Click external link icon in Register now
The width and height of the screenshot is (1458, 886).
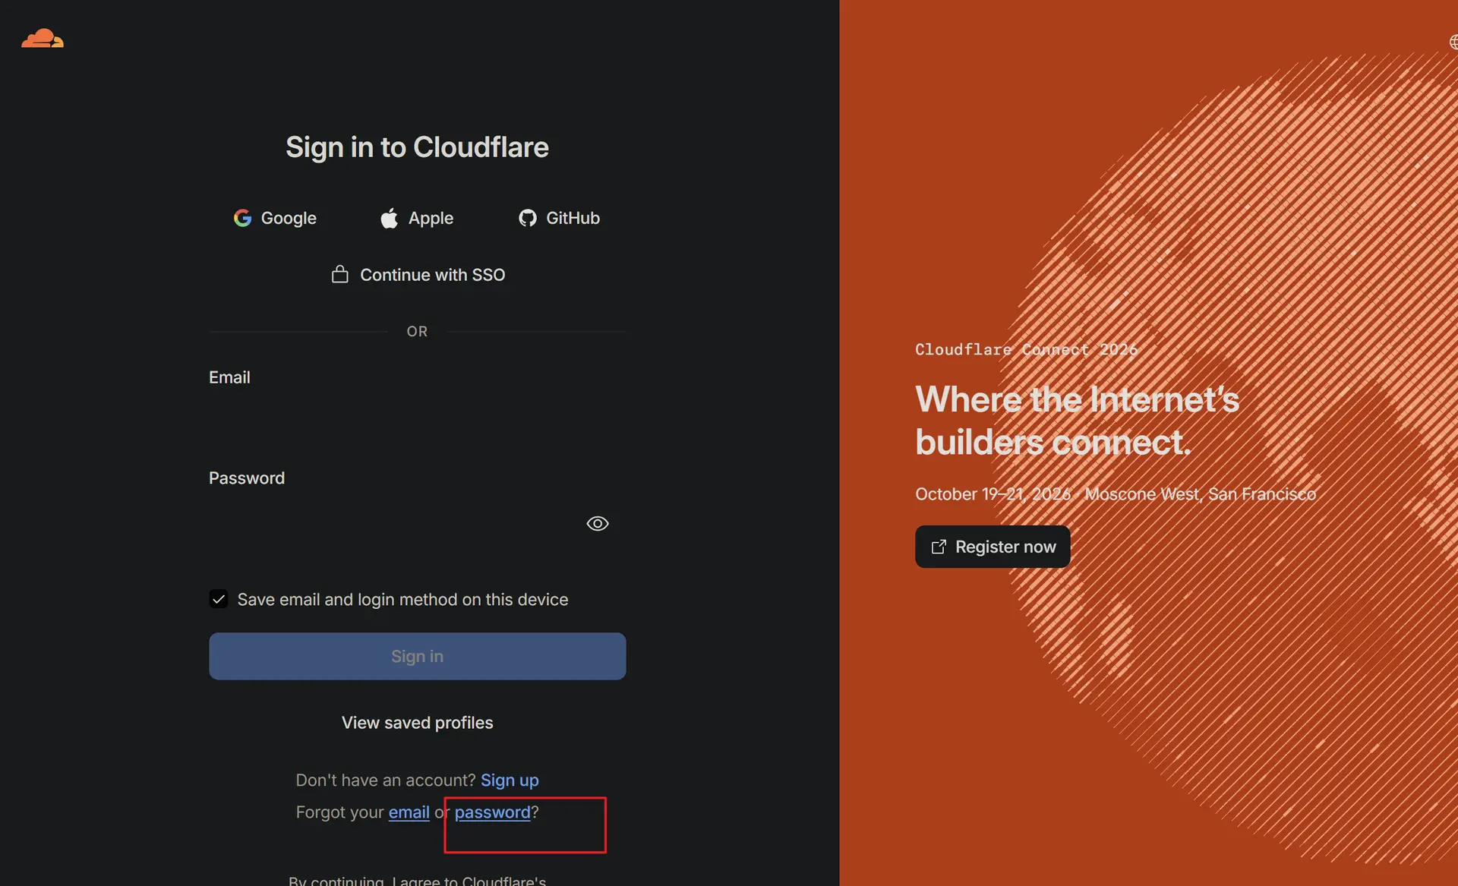(939, 547)
